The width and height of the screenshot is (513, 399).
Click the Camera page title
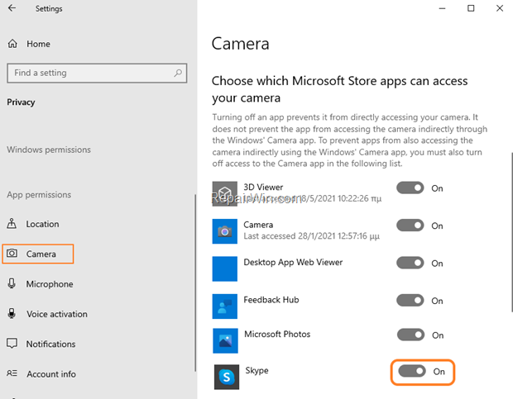[241, 44]
